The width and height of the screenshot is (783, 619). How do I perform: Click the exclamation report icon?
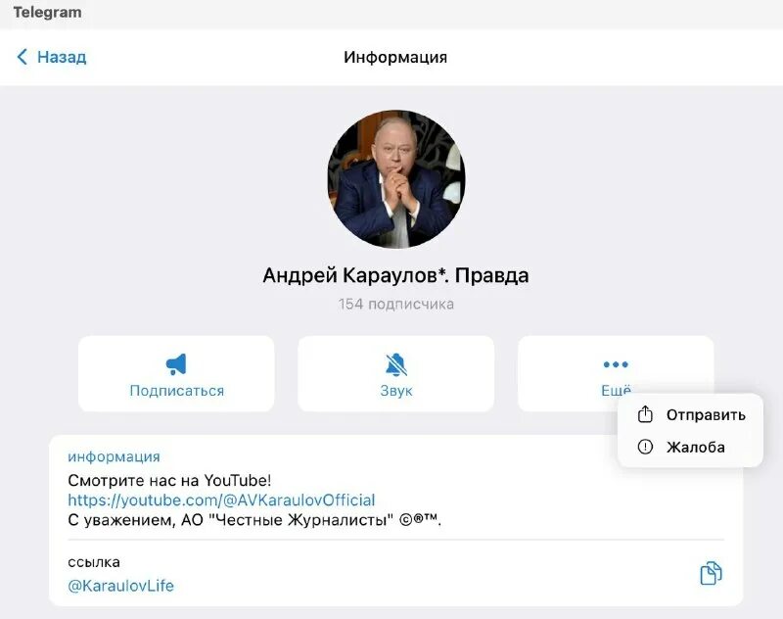[x=645, y=447]
